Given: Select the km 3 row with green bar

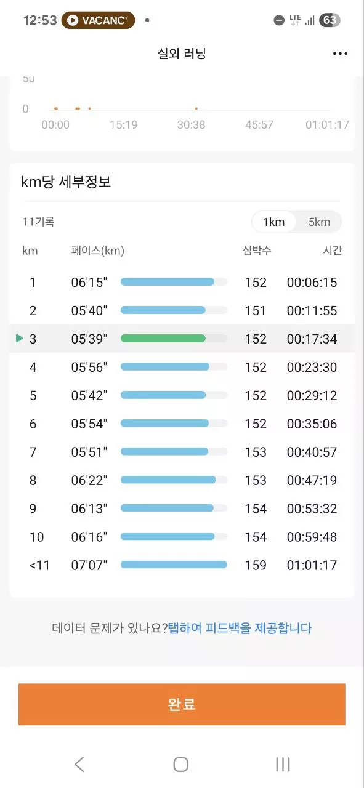Looking at the screenshot, I should [182, 339].
